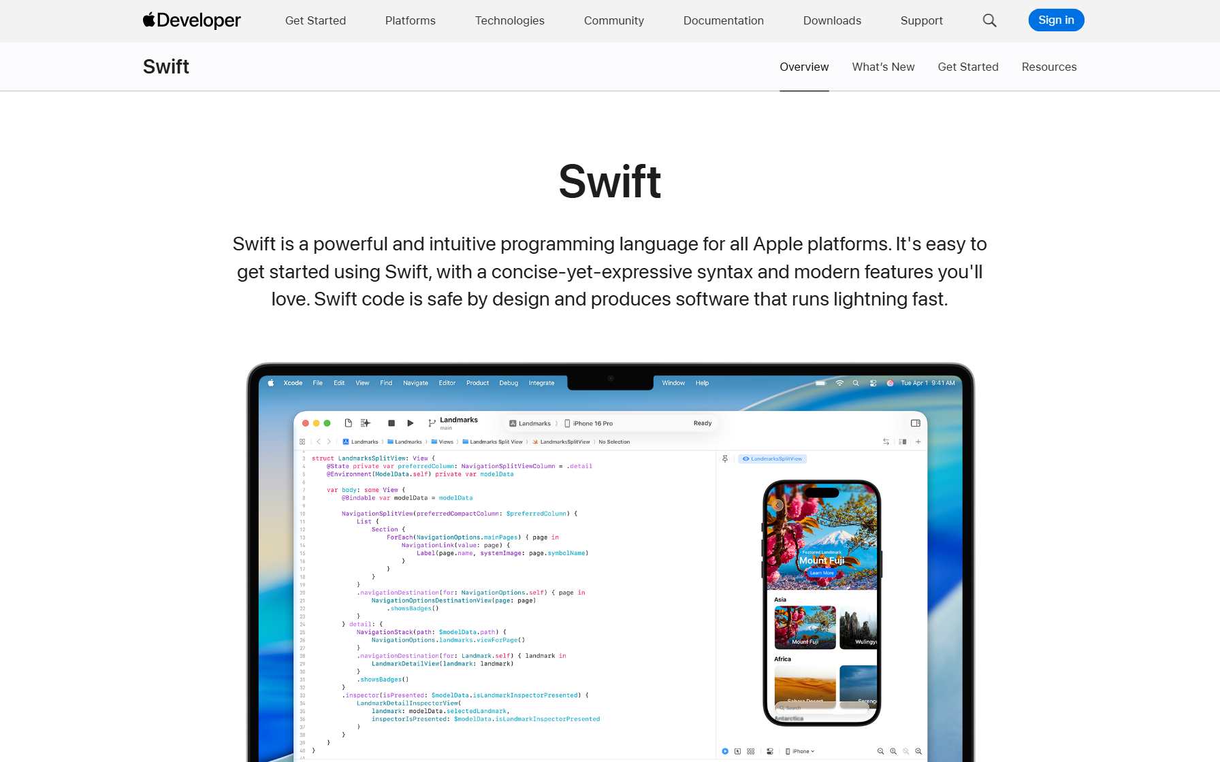Screen dimensions: 1220x762
Task: Open the Views folder breadcrumb
Action: 443,442
